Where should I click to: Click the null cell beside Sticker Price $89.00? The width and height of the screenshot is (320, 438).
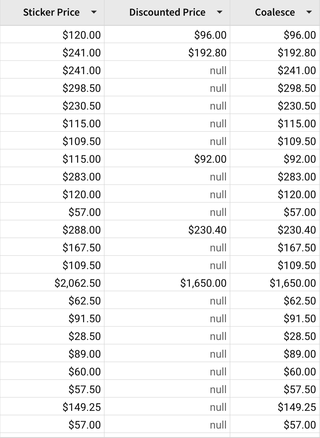click(218, 354)
